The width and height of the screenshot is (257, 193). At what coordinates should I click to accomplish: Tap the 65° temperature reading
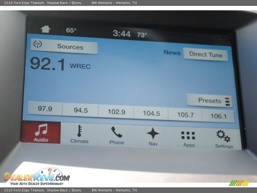pyautogui.click(x=71, y=30)
